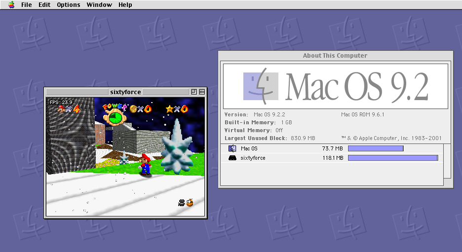The height and width of the screenshot is (252, 462).
Task: Click the '118.1 MB' memory value
Action: click(333, 158)
